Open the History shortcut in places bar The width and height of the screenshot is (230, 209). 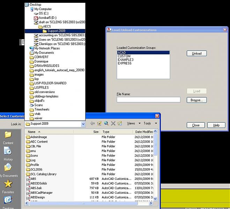[8, 154]
